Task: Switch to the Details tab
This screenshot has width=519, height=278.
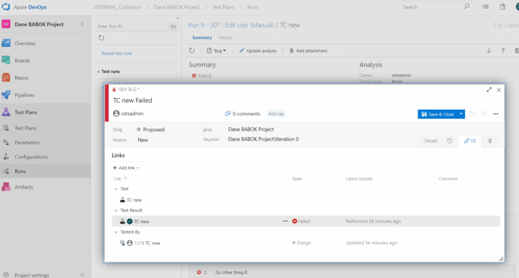Action: click(431, 141)
